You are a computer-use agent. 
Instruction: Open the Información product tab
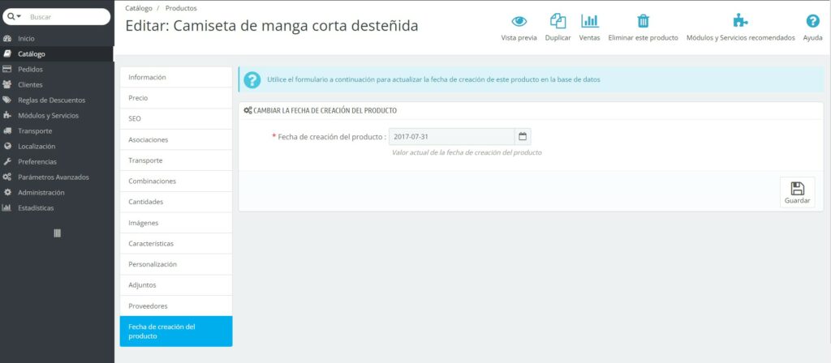[x=175, y=77]
